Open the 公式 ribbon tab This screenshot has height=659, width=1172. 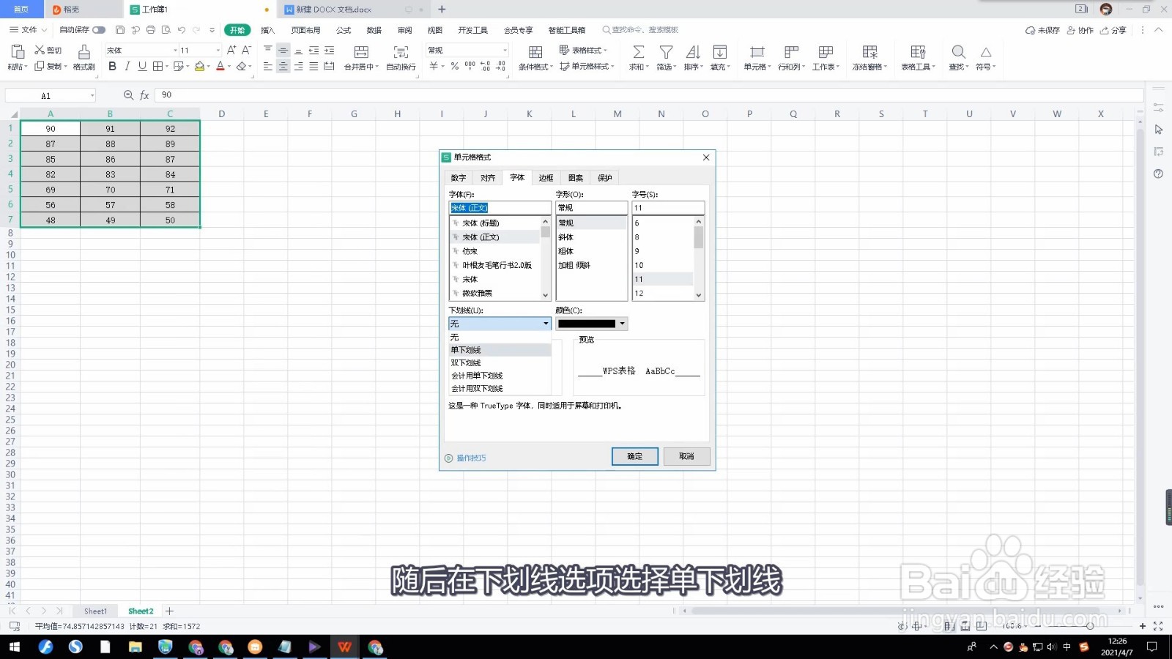pyautogui.click(x=344, y=30)
